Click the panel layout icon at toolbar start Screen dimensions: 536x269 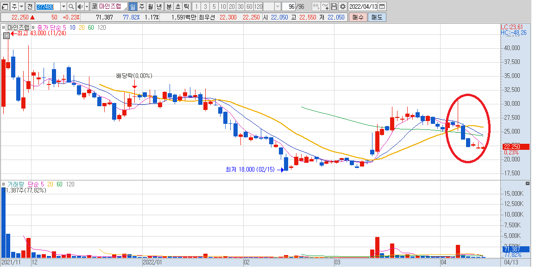point(5,6)
